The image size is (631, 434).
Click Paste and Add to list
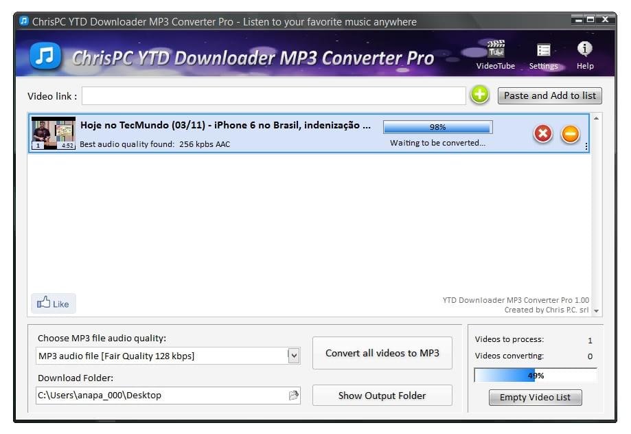[x=550, y=96]
